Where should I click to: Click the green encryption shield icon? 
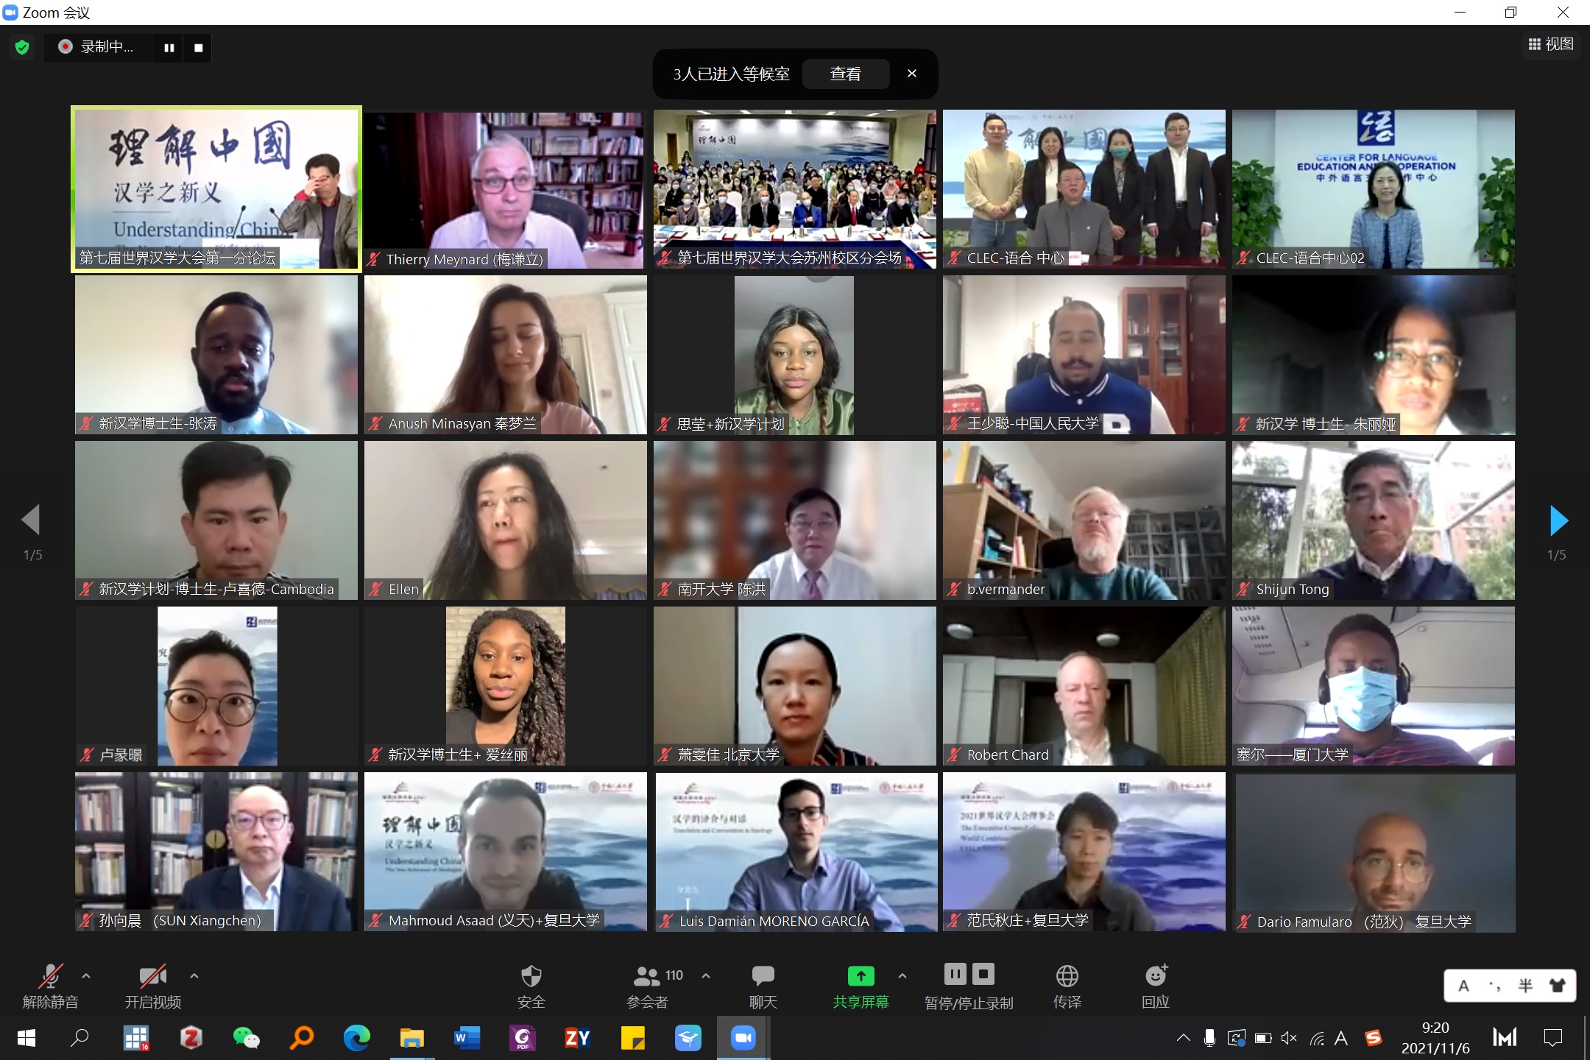pyautogui.click(x=22, y=47)
